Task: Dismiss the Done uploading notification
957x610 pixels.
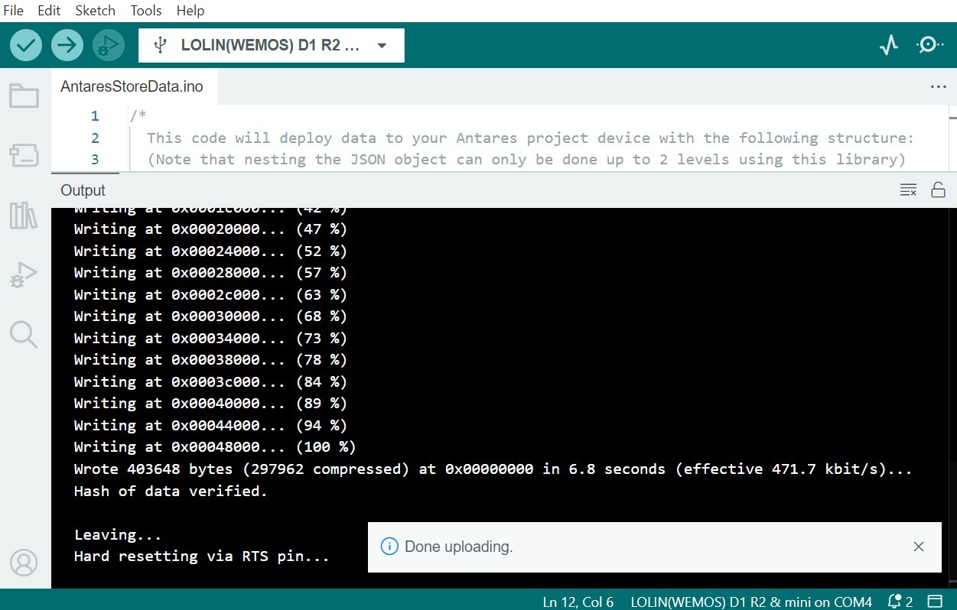Action: pyautogui.click(x=919, y=547)
